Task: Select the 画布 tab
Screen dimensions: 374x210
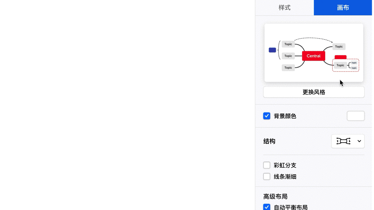Action: [343, 8]
